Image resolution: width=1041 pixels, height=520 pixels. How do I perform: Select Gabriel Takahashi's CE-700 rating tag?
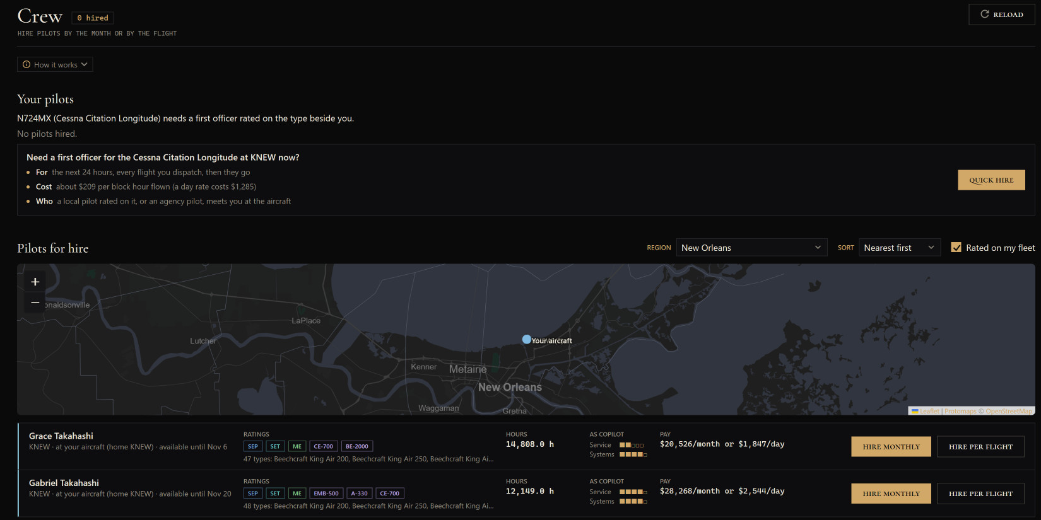click(x=390, y=494)
